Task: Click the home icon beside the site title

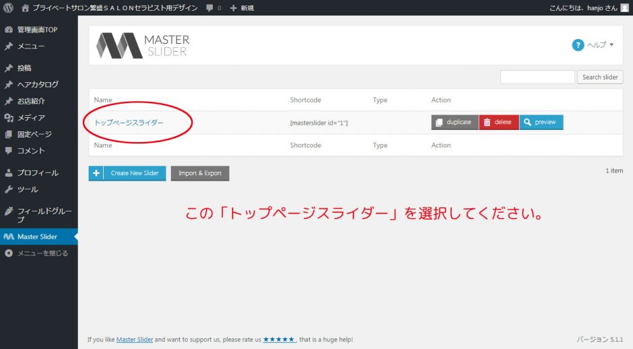Action: pyautogui.click(x=26, y=7)
